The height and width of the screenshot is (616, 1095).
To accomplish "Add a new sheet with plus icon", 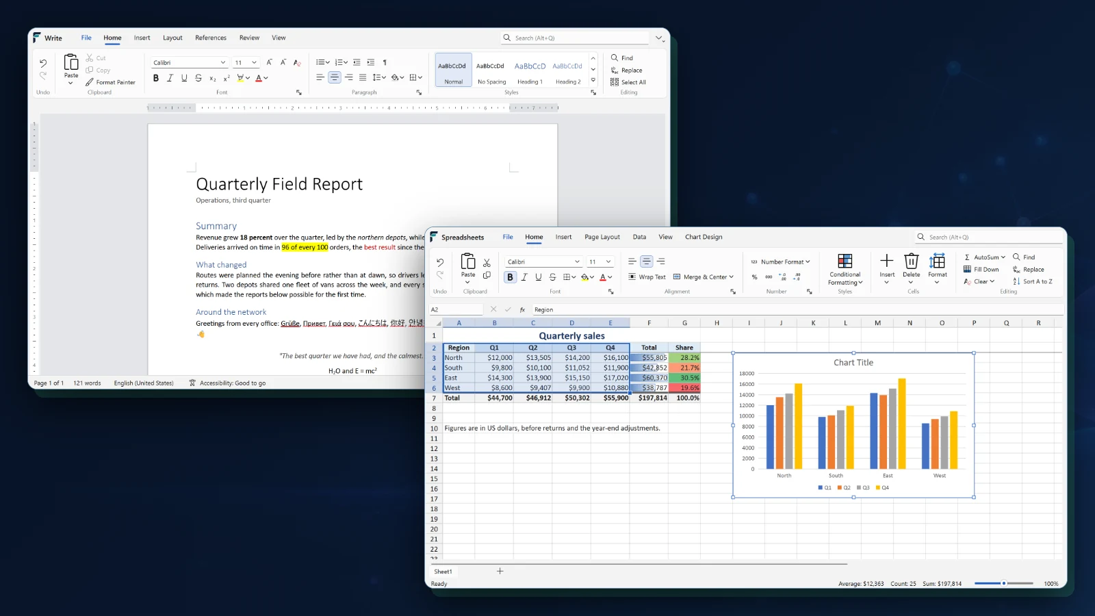I will tap(500, 571).
